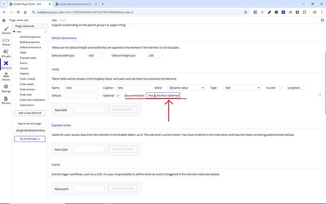Open the Shared code section
The image size is (326, 204).
6,42
